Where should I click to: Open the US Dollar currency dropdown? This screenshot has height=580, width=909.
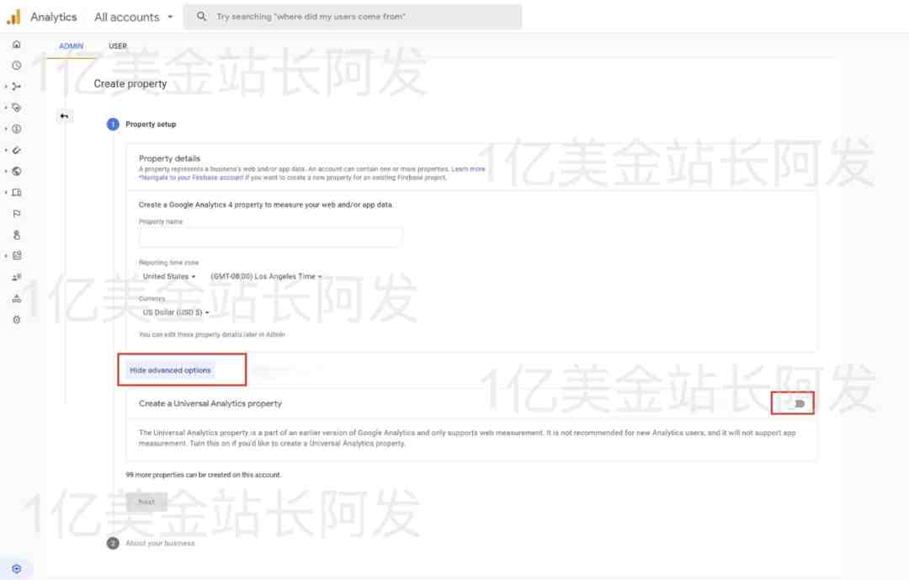point(176,312)
